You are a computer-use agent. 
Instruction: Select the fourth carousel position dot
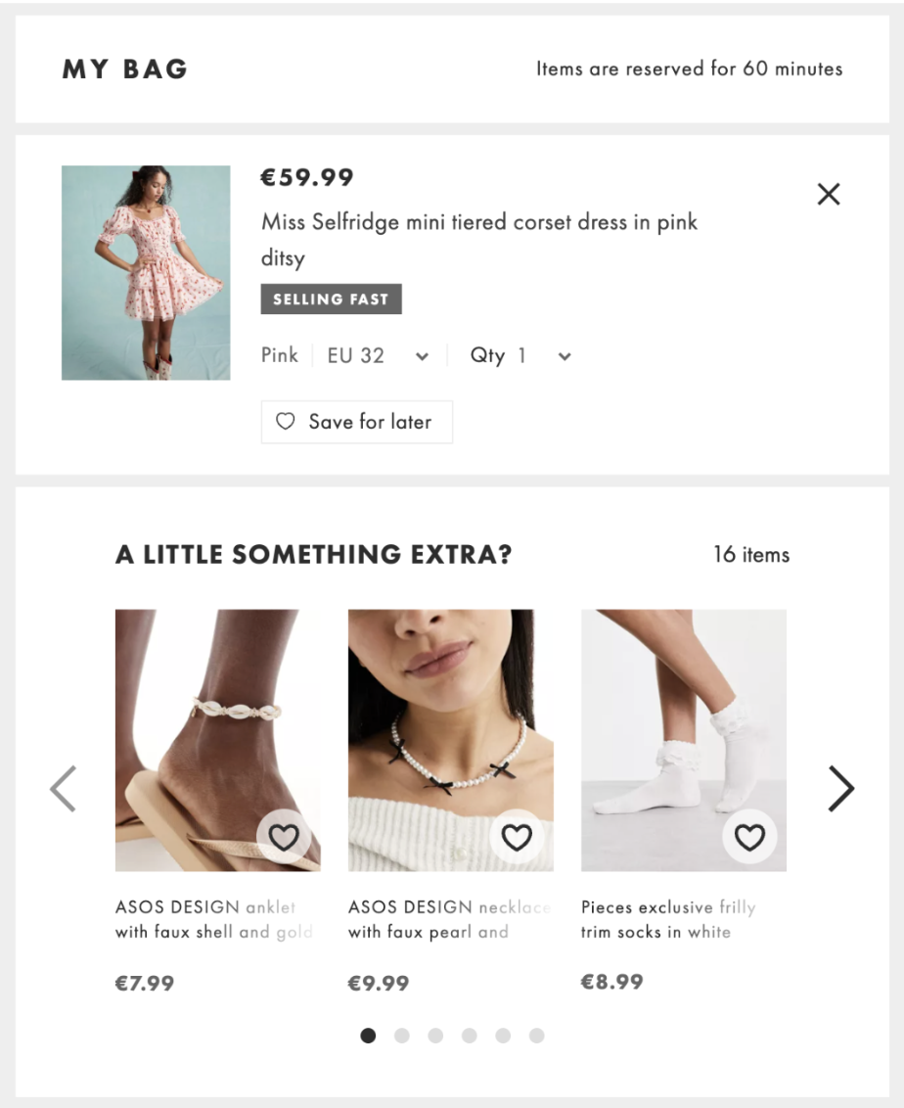(x=468, y=1035)
